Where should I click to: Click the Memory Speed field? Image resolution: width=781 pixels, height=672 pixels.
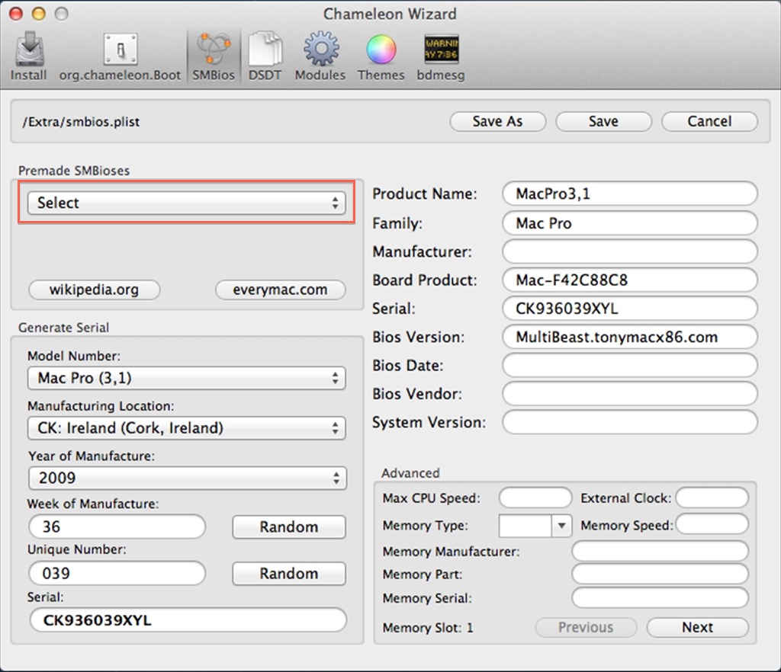click(712, 524)
